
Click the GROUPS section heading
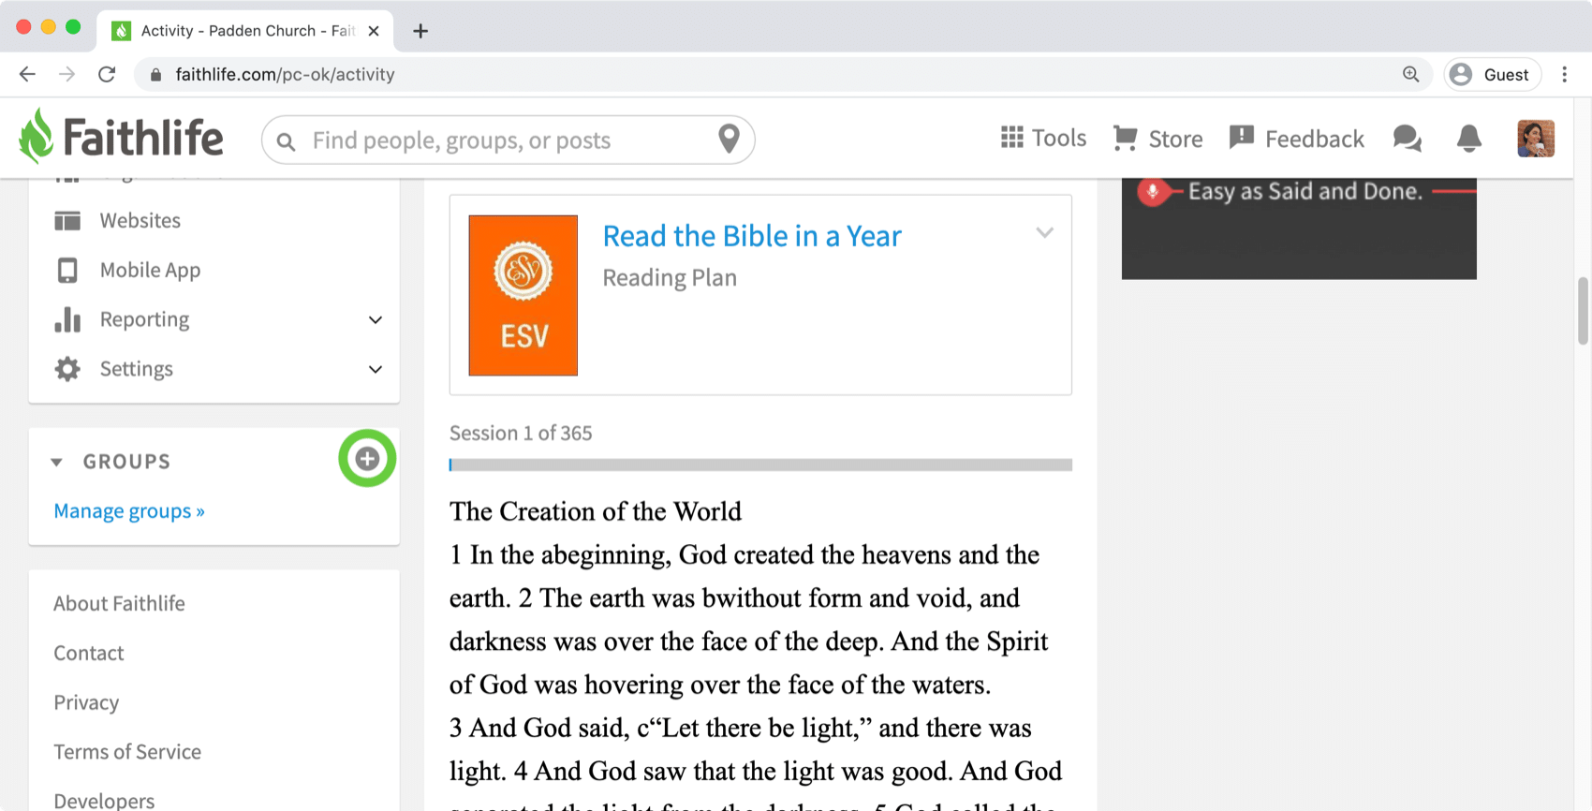click(126, 462)
